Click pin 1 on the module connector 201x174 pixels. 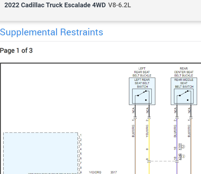click(x=81, y=135)
